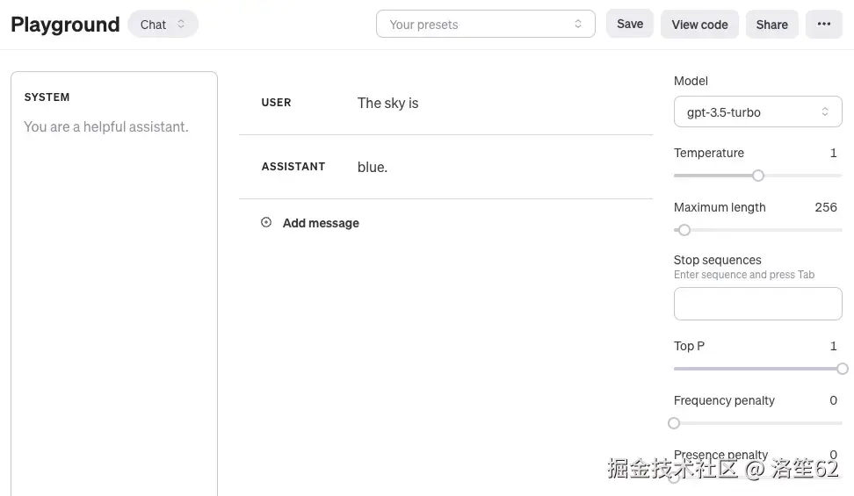
Task: Click the model selector up-down arrow icon
Action: point(825,111)
